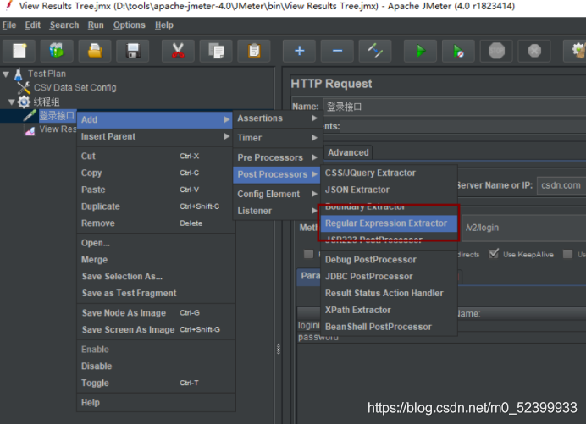Click the Test Plan flask icon
Screen dimensions: 586x424
point(19,74)
